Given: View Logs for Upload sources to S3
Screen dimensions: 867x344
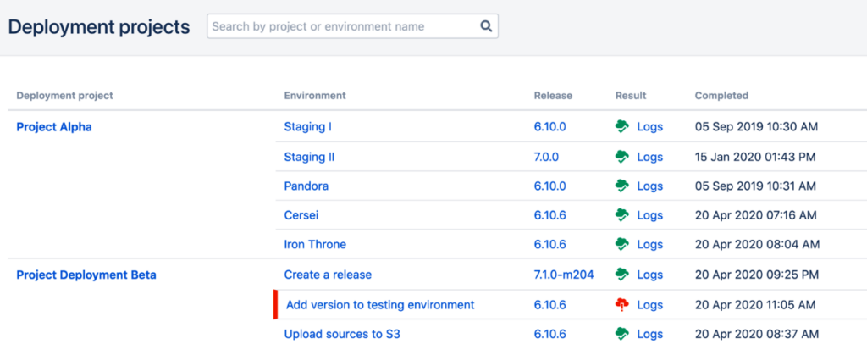Looking at the screenshot, I should (649, 334).
